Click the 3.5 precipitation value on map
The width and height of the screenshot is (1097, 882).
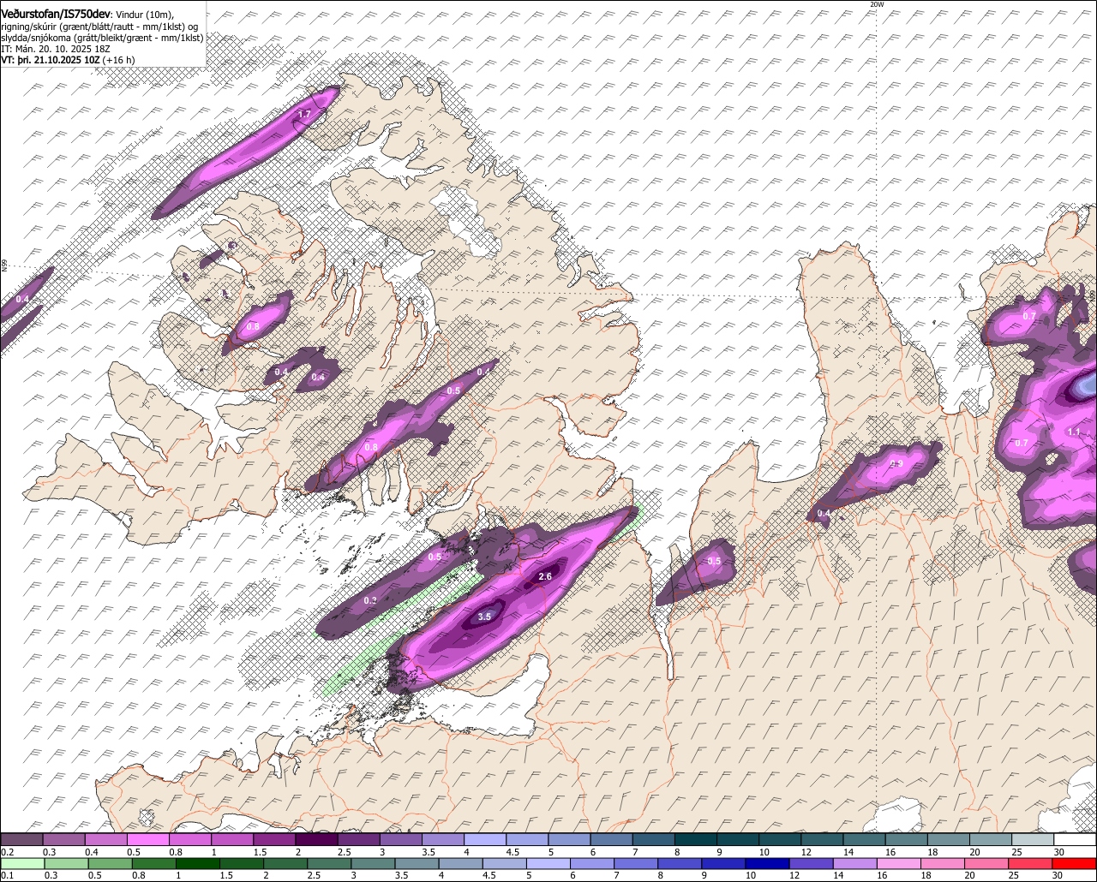[484, 617]
